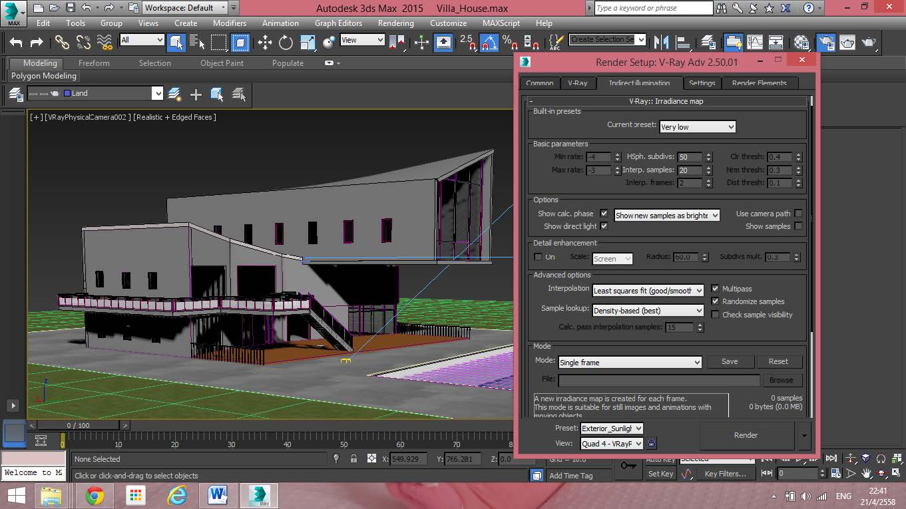
Task: Click the Pan View hand icon
Action: click(x=867, y=474)
